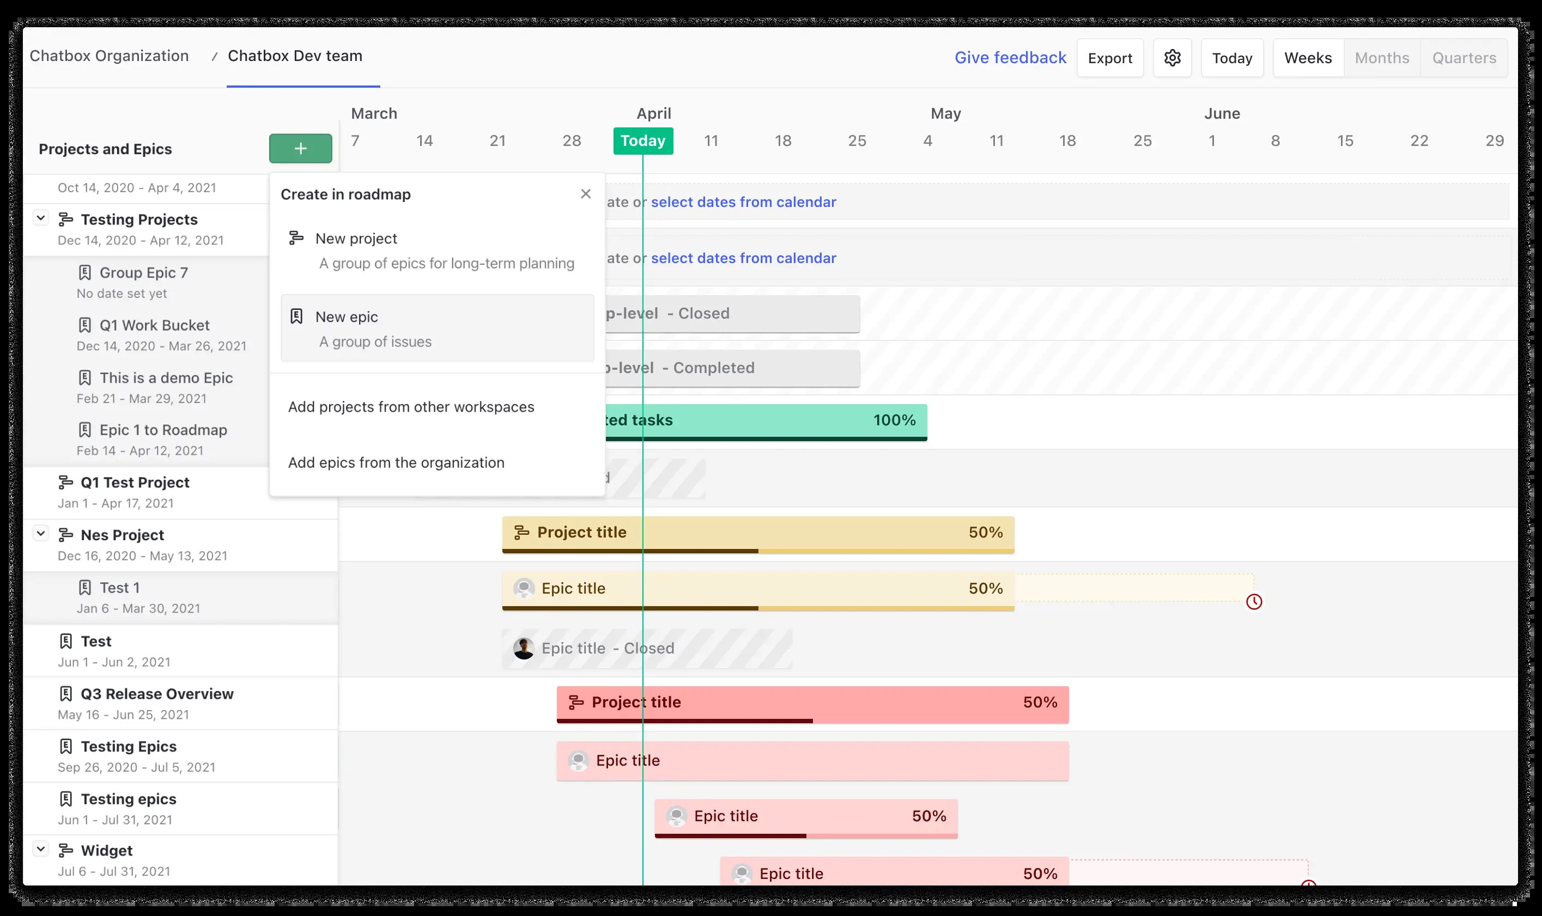This screenshot has width=1542, height=916.
Task: Click the closed top-level gray bar
Action: click(x=732, y=314)
